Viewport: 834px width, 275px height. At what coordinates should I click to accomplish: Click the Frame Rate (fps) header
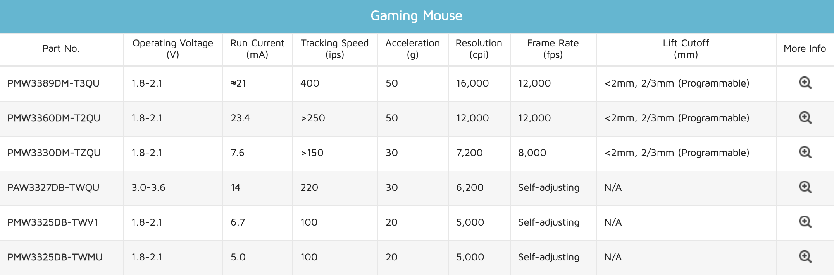click(x=553, y=49)
